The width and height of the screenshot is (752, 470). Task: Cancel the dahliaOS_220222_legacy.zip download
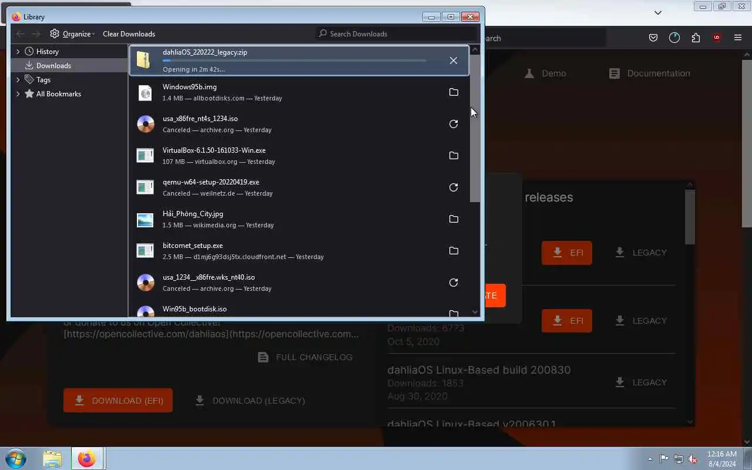[454, 61]
